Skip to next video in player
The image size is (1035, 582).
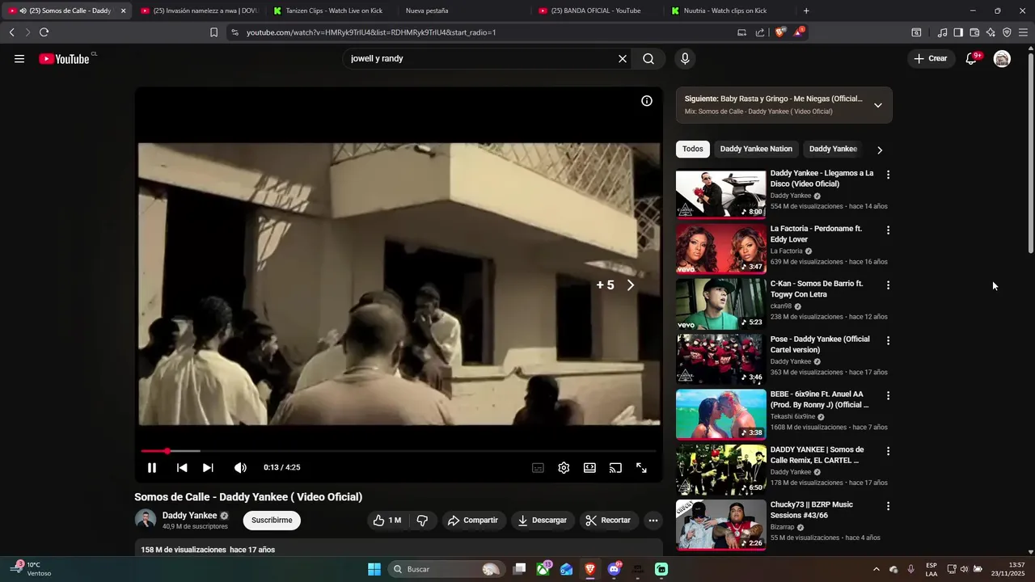[208, 467]
